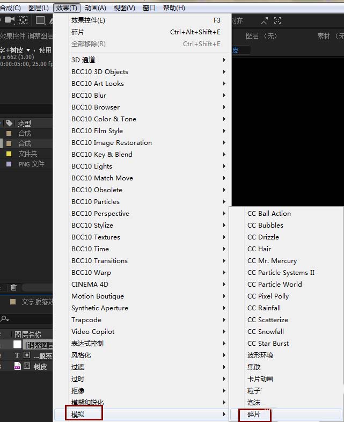Choose the 波形环境 effect
344x422 pixels.
287,355
